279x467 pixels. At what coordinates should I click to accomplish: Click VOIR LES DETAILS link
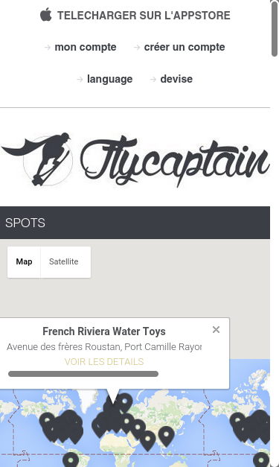(x=104, y=361)
